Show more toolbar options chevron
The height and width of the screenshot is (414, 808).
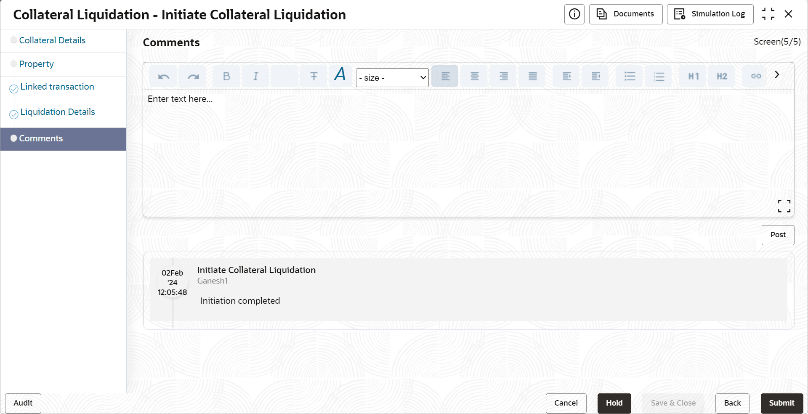pos(777,74)
